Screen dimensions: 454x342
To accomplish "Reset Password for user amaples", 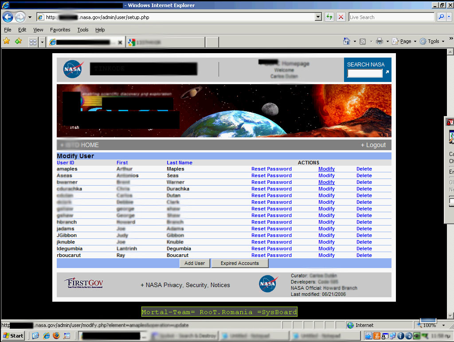I will coord(271,169).
